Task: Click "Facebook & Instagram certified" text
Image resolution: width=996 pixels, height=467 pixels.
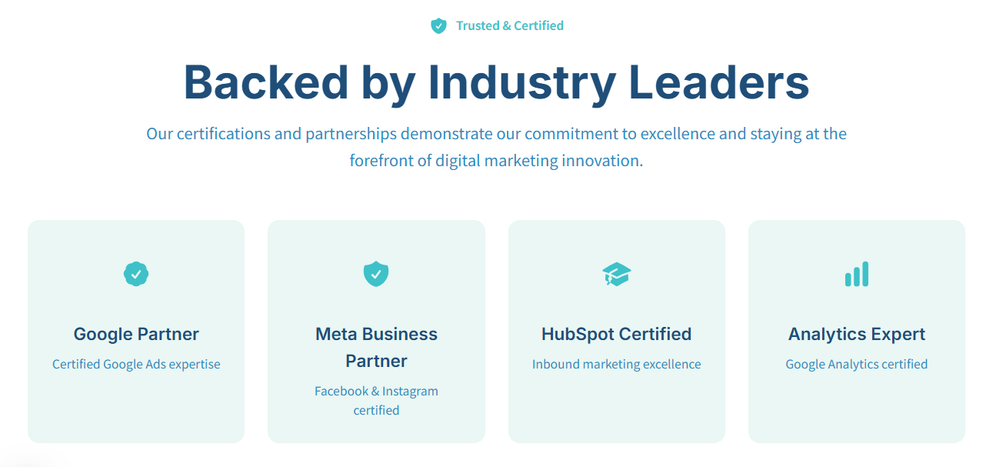Action: pyautogui.click(x=376, y=400)
